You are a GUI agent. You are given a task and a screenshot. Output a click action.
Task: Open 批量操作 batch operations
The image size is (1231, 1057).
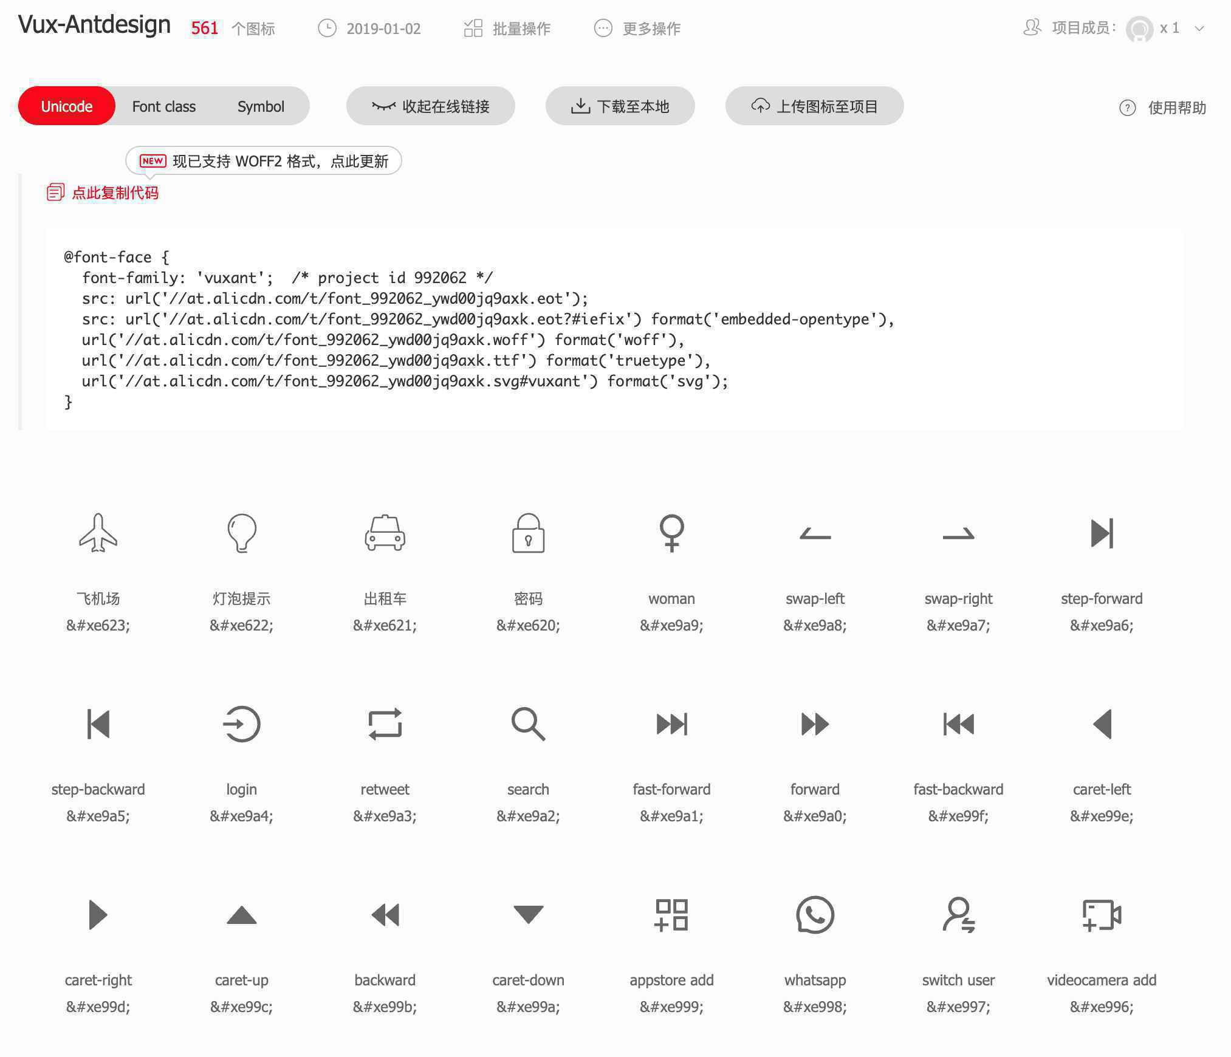pyautogui.click(x=507, y=28)
